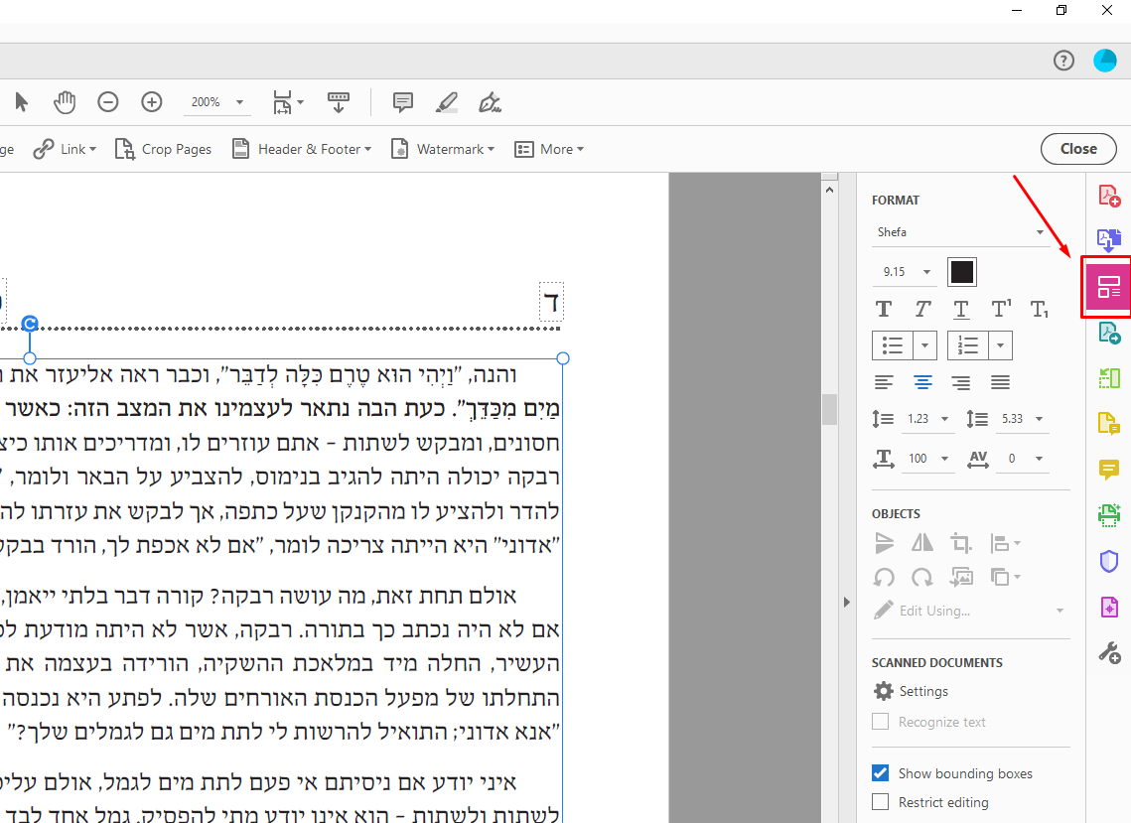Align text to the left

click(x=884, y=383)
